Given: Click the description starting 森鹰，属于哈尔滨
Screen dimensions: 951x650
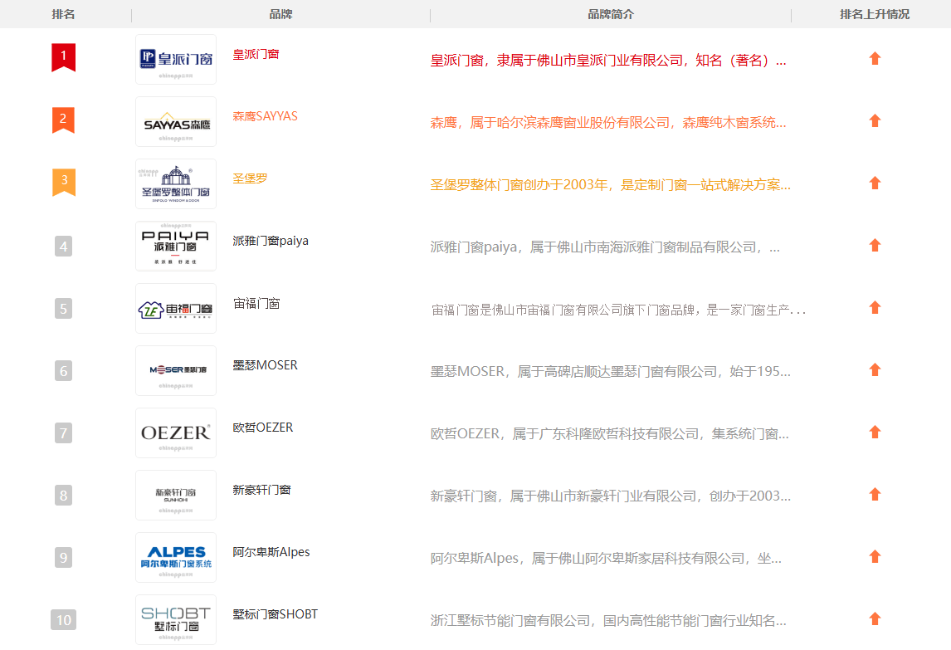Looking at the screenshot, I should [608, 123].
